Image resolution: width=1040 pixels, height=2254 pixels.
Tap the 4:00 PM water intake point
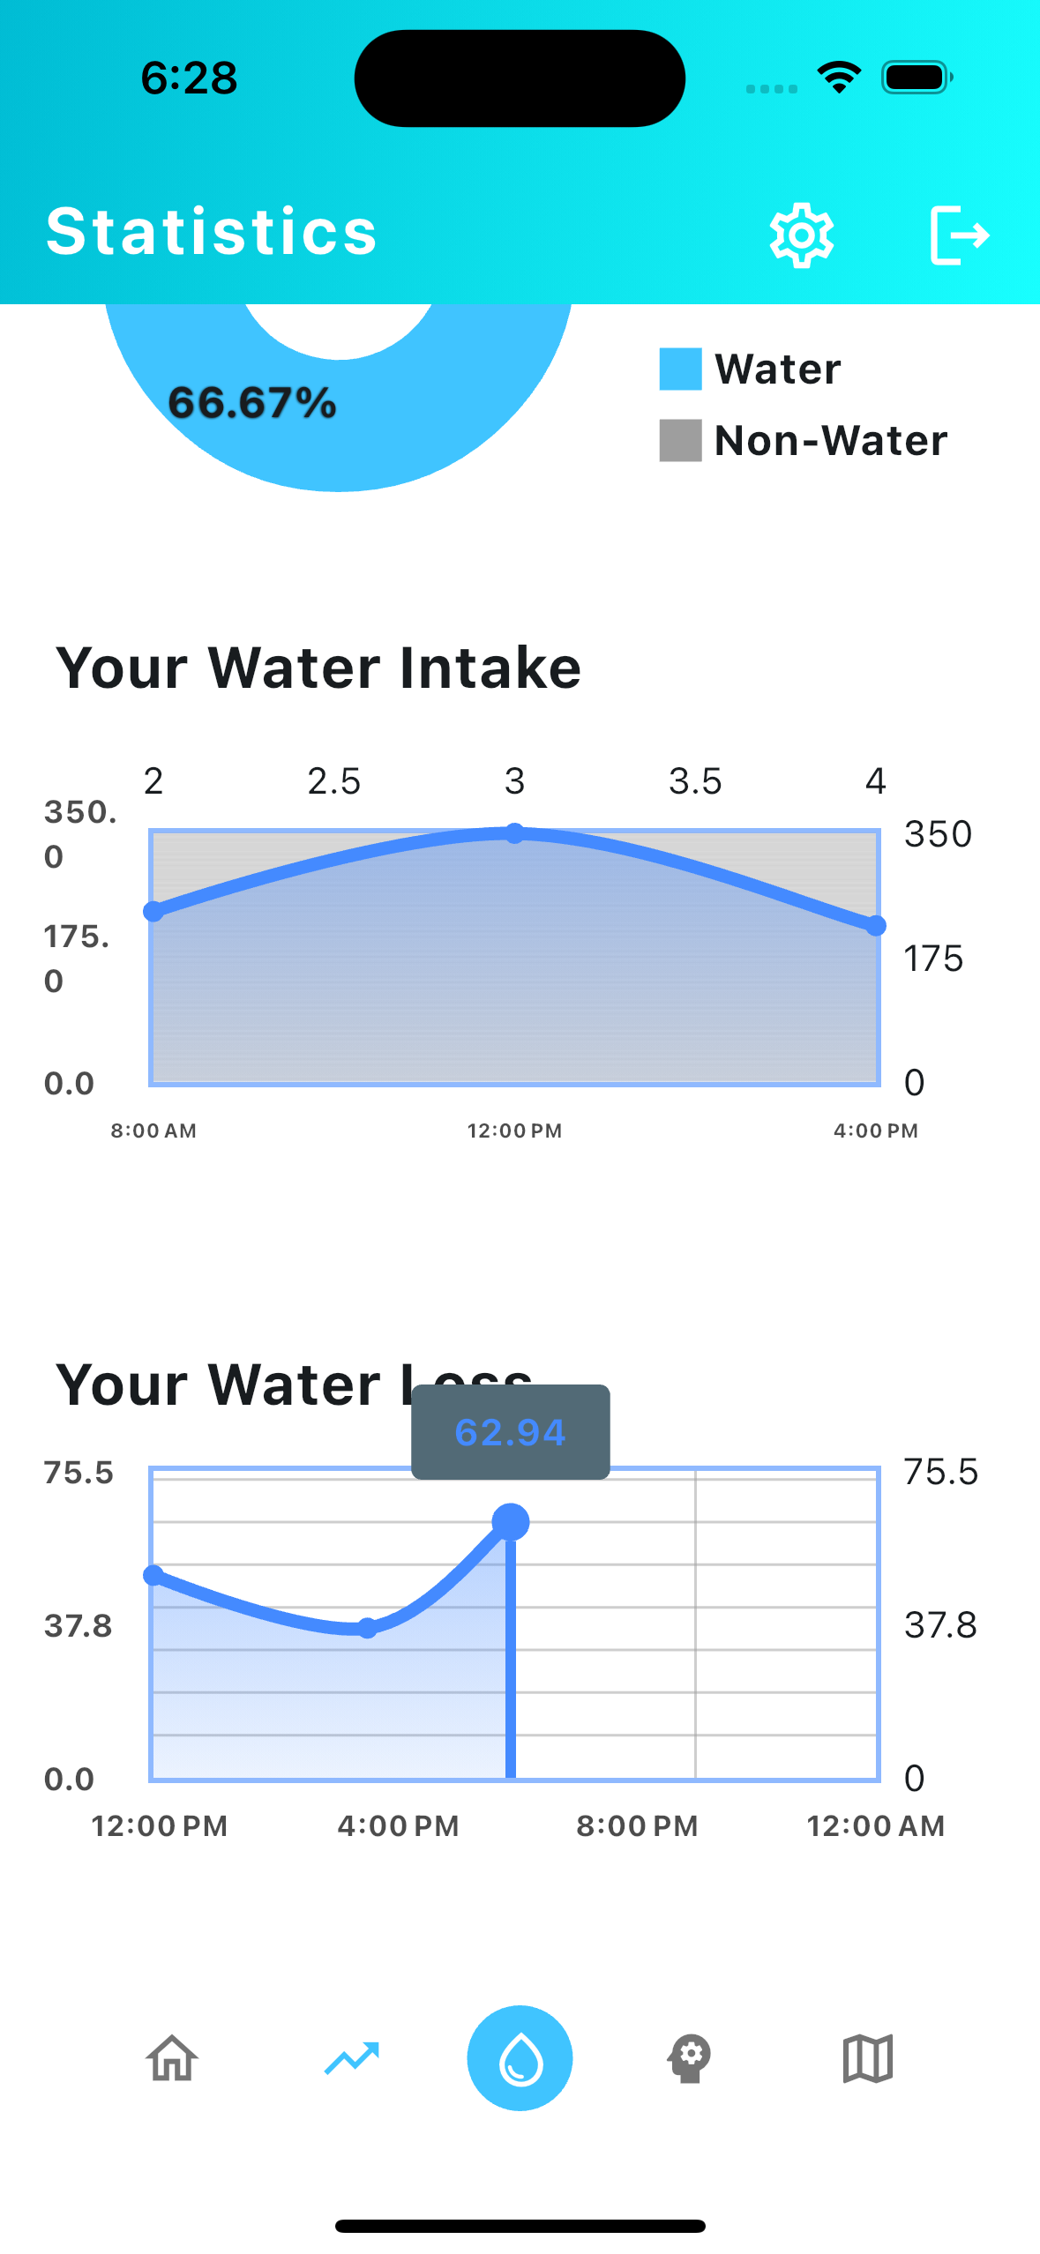coord(875,925)
